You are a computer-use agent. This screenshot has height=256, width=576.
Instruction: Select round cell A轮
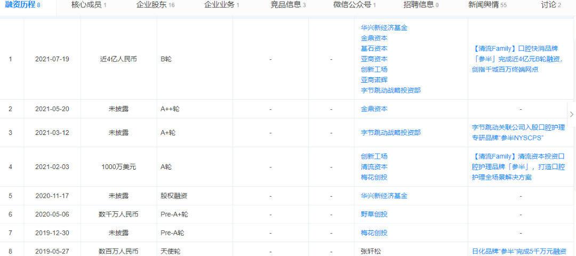pyautogui.click(x=166, y=167)
